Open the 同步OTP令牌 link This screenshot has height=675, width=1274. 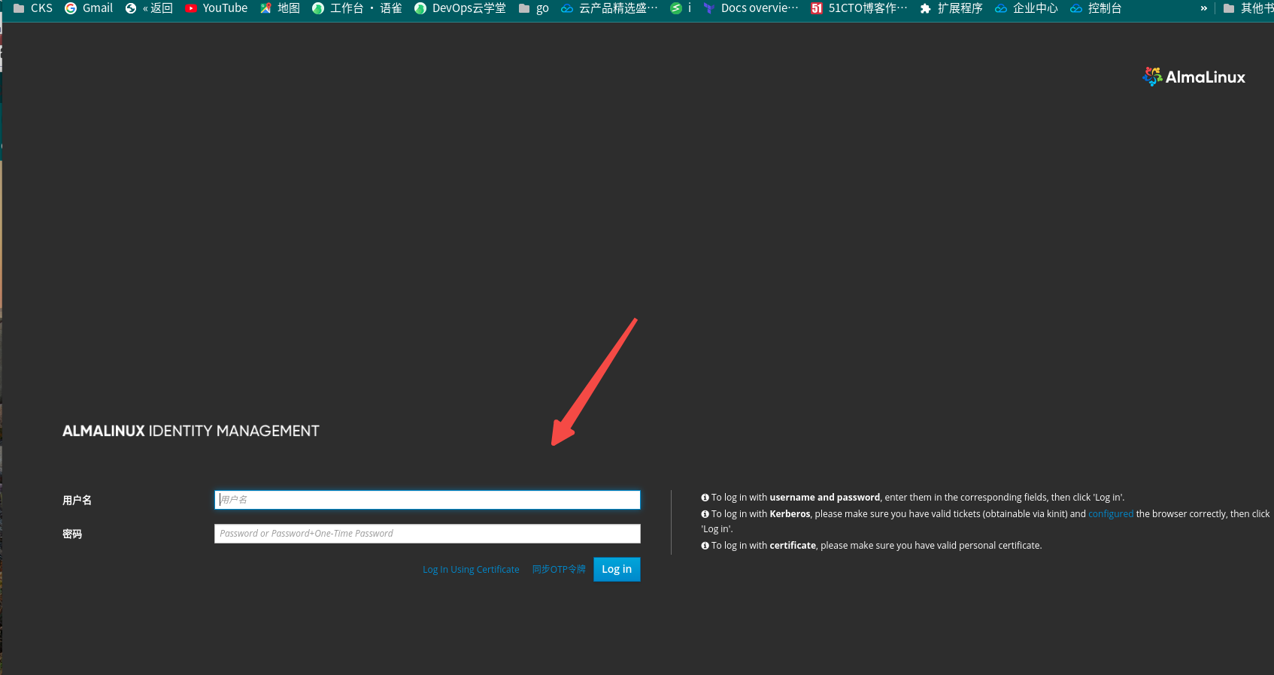(559, 570)
